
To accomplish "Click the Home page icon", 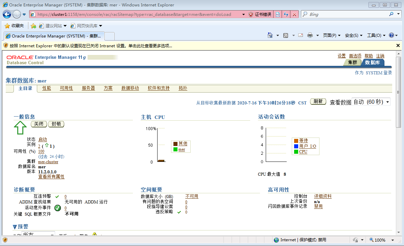I will click(270, 35).
